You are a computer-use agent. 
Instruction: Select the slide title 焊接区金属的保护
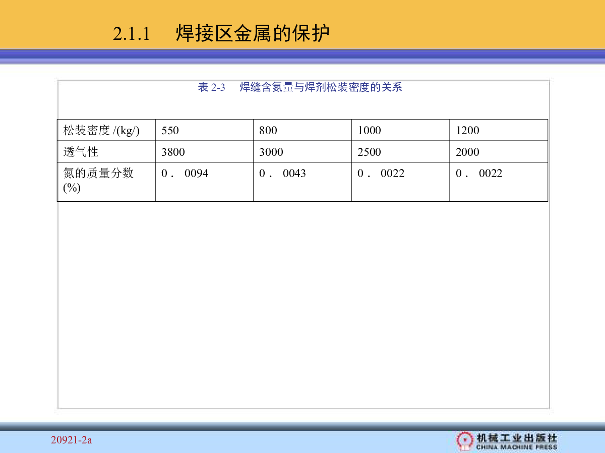tap(253, 34)
